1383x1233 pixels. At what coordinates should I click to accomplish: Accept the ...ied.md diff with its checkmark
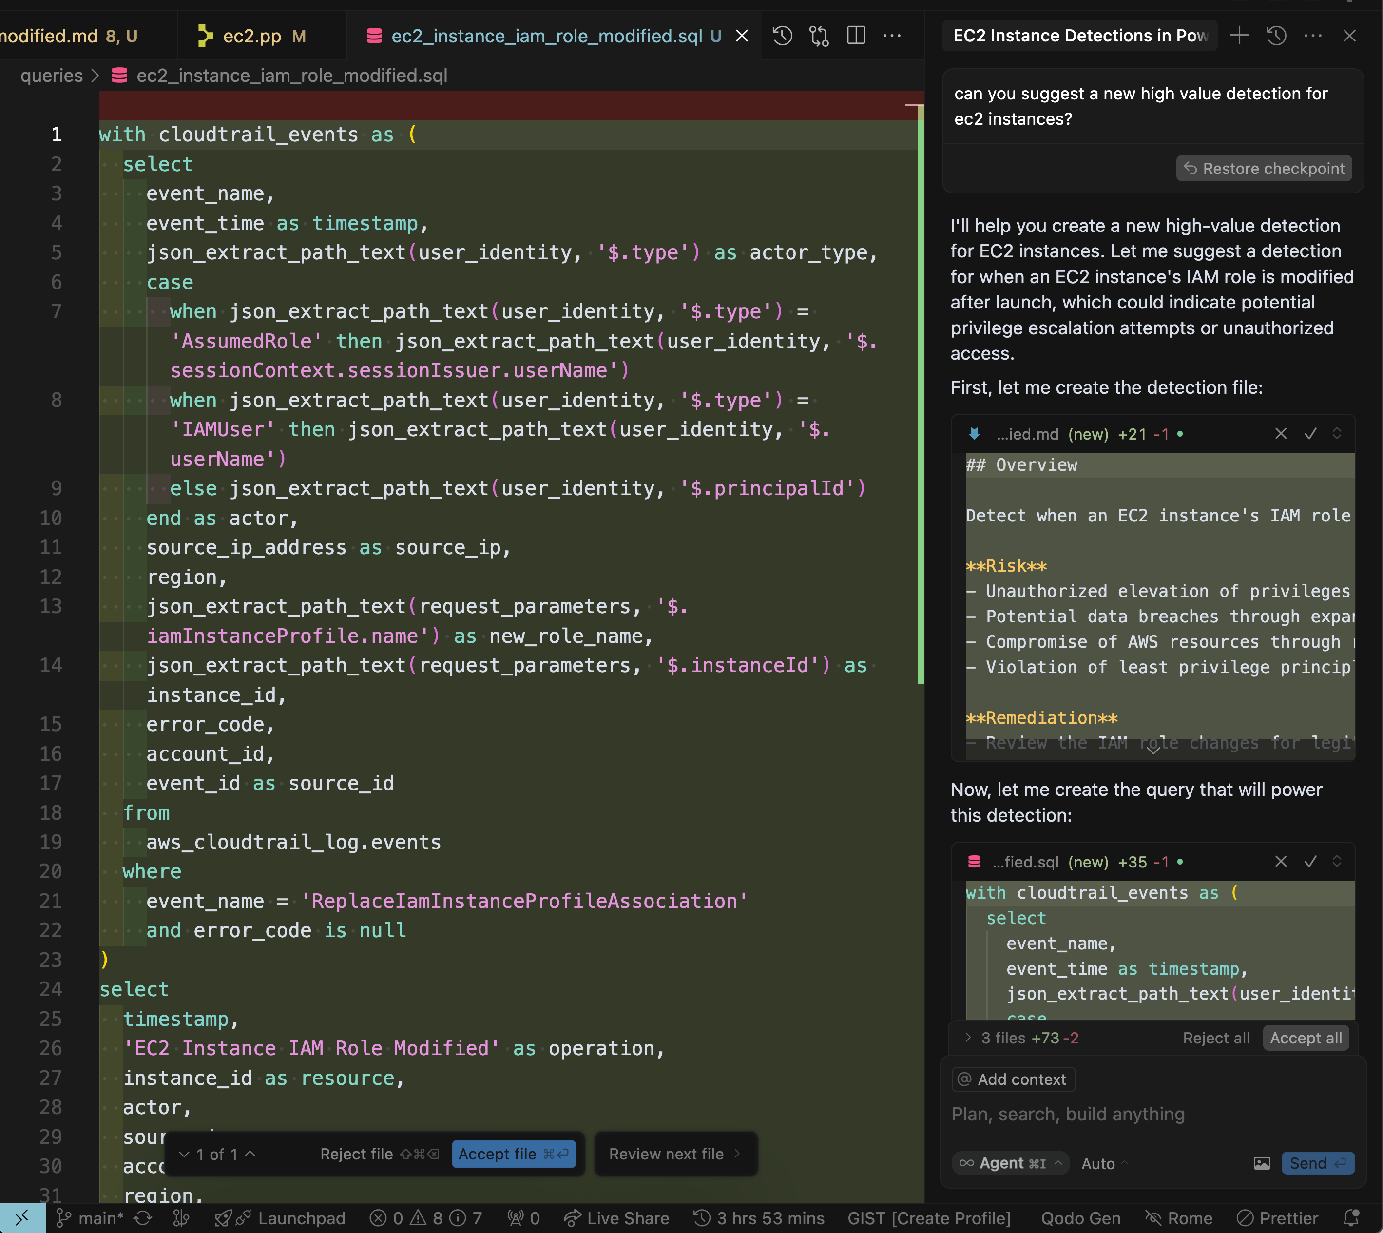point(1310,434)
